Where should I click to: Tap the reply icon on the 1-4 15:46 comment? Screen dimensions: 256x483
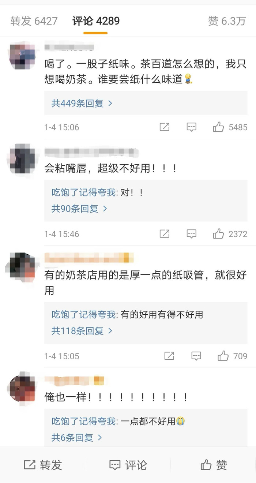pos(191,234)
